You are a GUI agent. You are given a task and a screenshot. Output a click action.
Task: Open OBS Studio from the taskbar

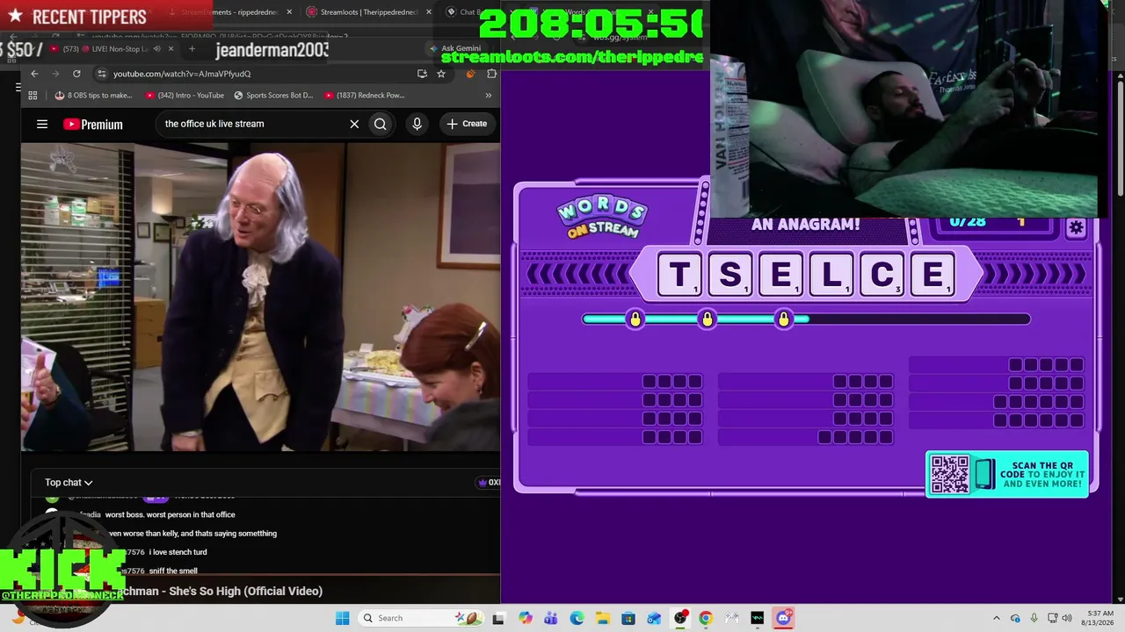pyautogui.click(x=680, y=618)
